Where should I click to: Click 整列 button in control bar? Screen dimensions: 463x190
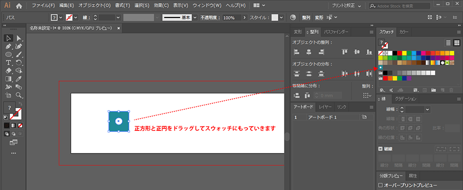306,17
